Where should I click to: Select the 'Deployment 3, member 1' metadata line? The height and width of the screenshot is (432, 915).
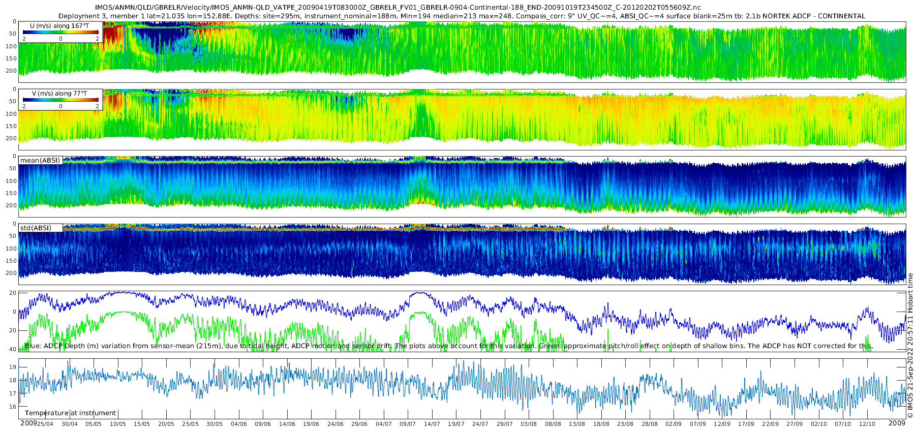click(x=462, y=16)
